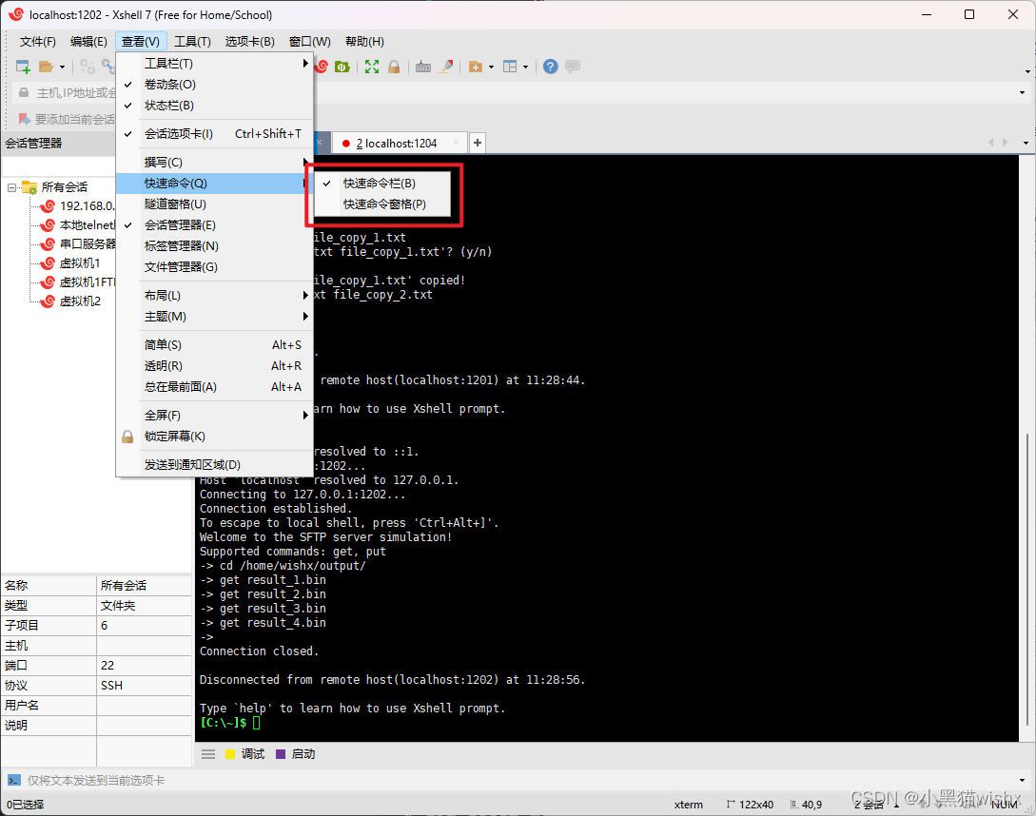The width and height of the screenshot is (1036, 816).
Task: Toggle 会话选项卡(I) visibility
Action: [x=176, y=133]
